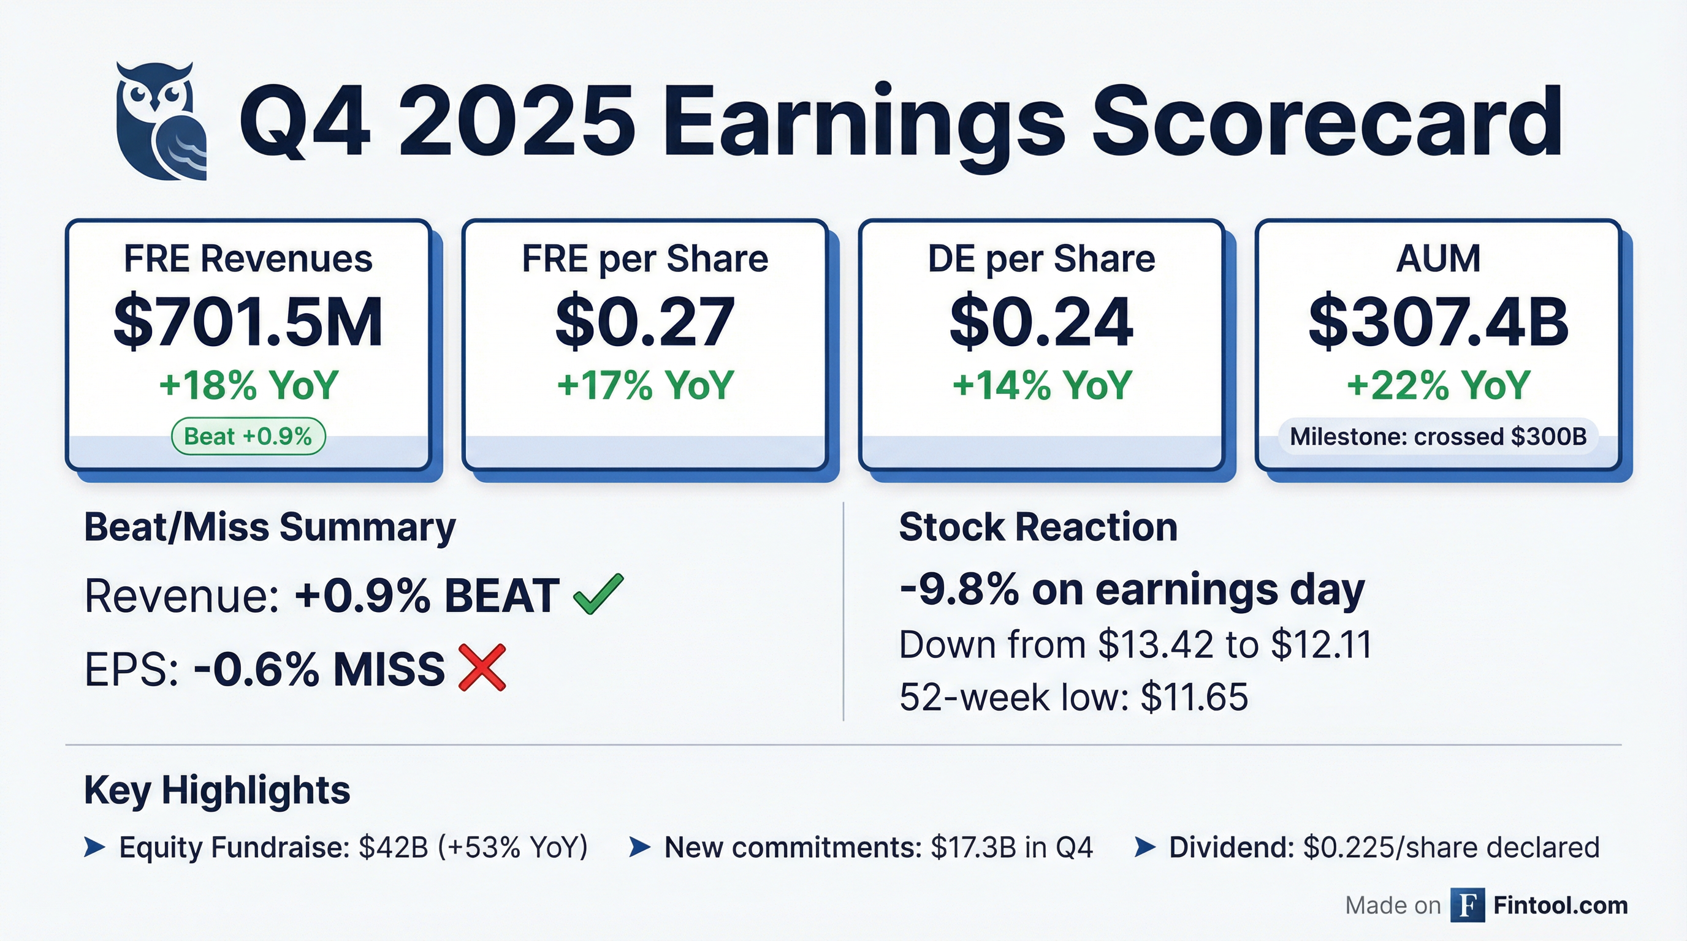The width and height of the screenshot is (1687, 941).
Task: Click the 52-week low: $11.65 text
Action: click(1073, 697)
